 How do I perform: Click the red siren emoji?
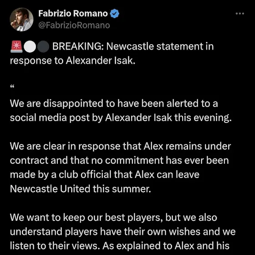click(16, 46)
